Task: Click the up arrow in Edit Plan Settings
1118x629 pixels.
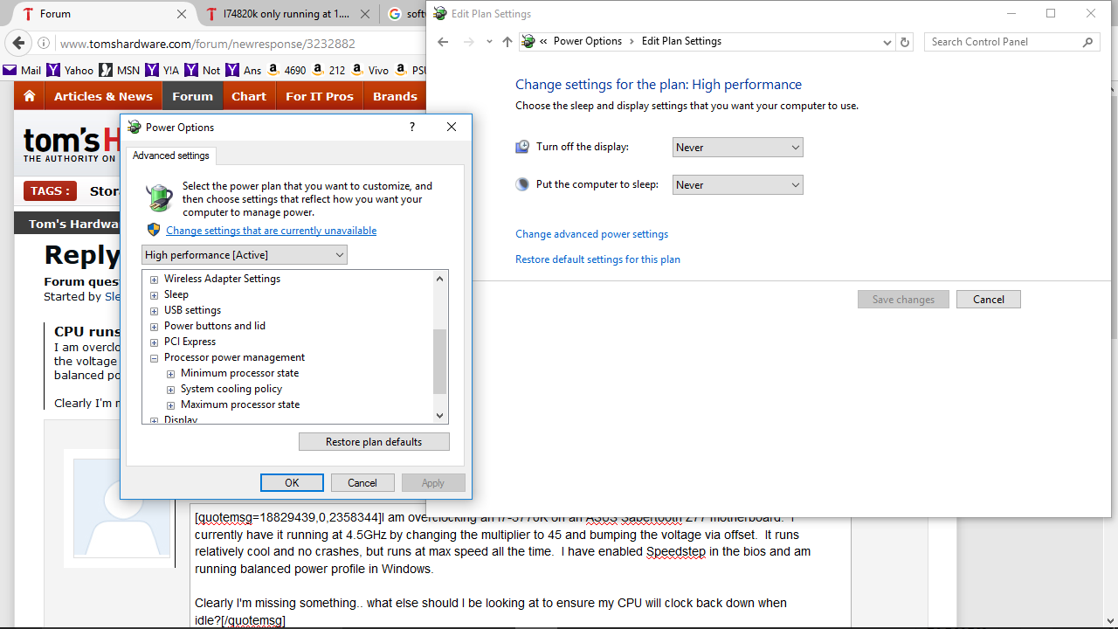Action: [507, 42]
